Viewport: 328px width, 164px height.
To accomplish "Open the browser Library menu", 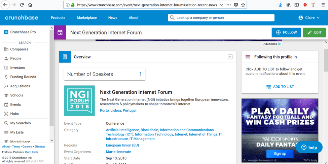I will coord(288,5).
